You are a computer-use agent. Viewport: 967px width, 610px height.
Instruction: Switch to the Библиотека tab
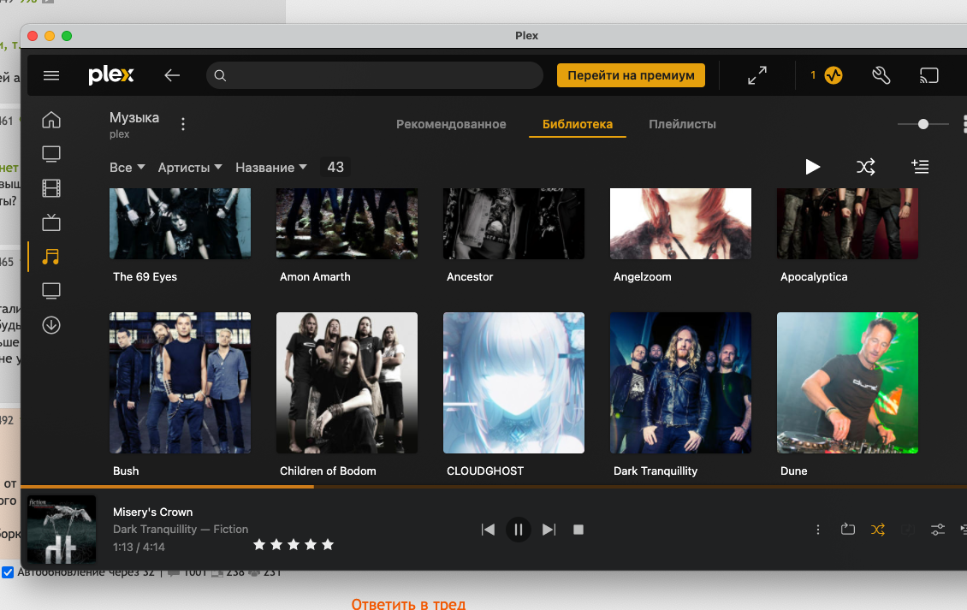pos(578,124)
